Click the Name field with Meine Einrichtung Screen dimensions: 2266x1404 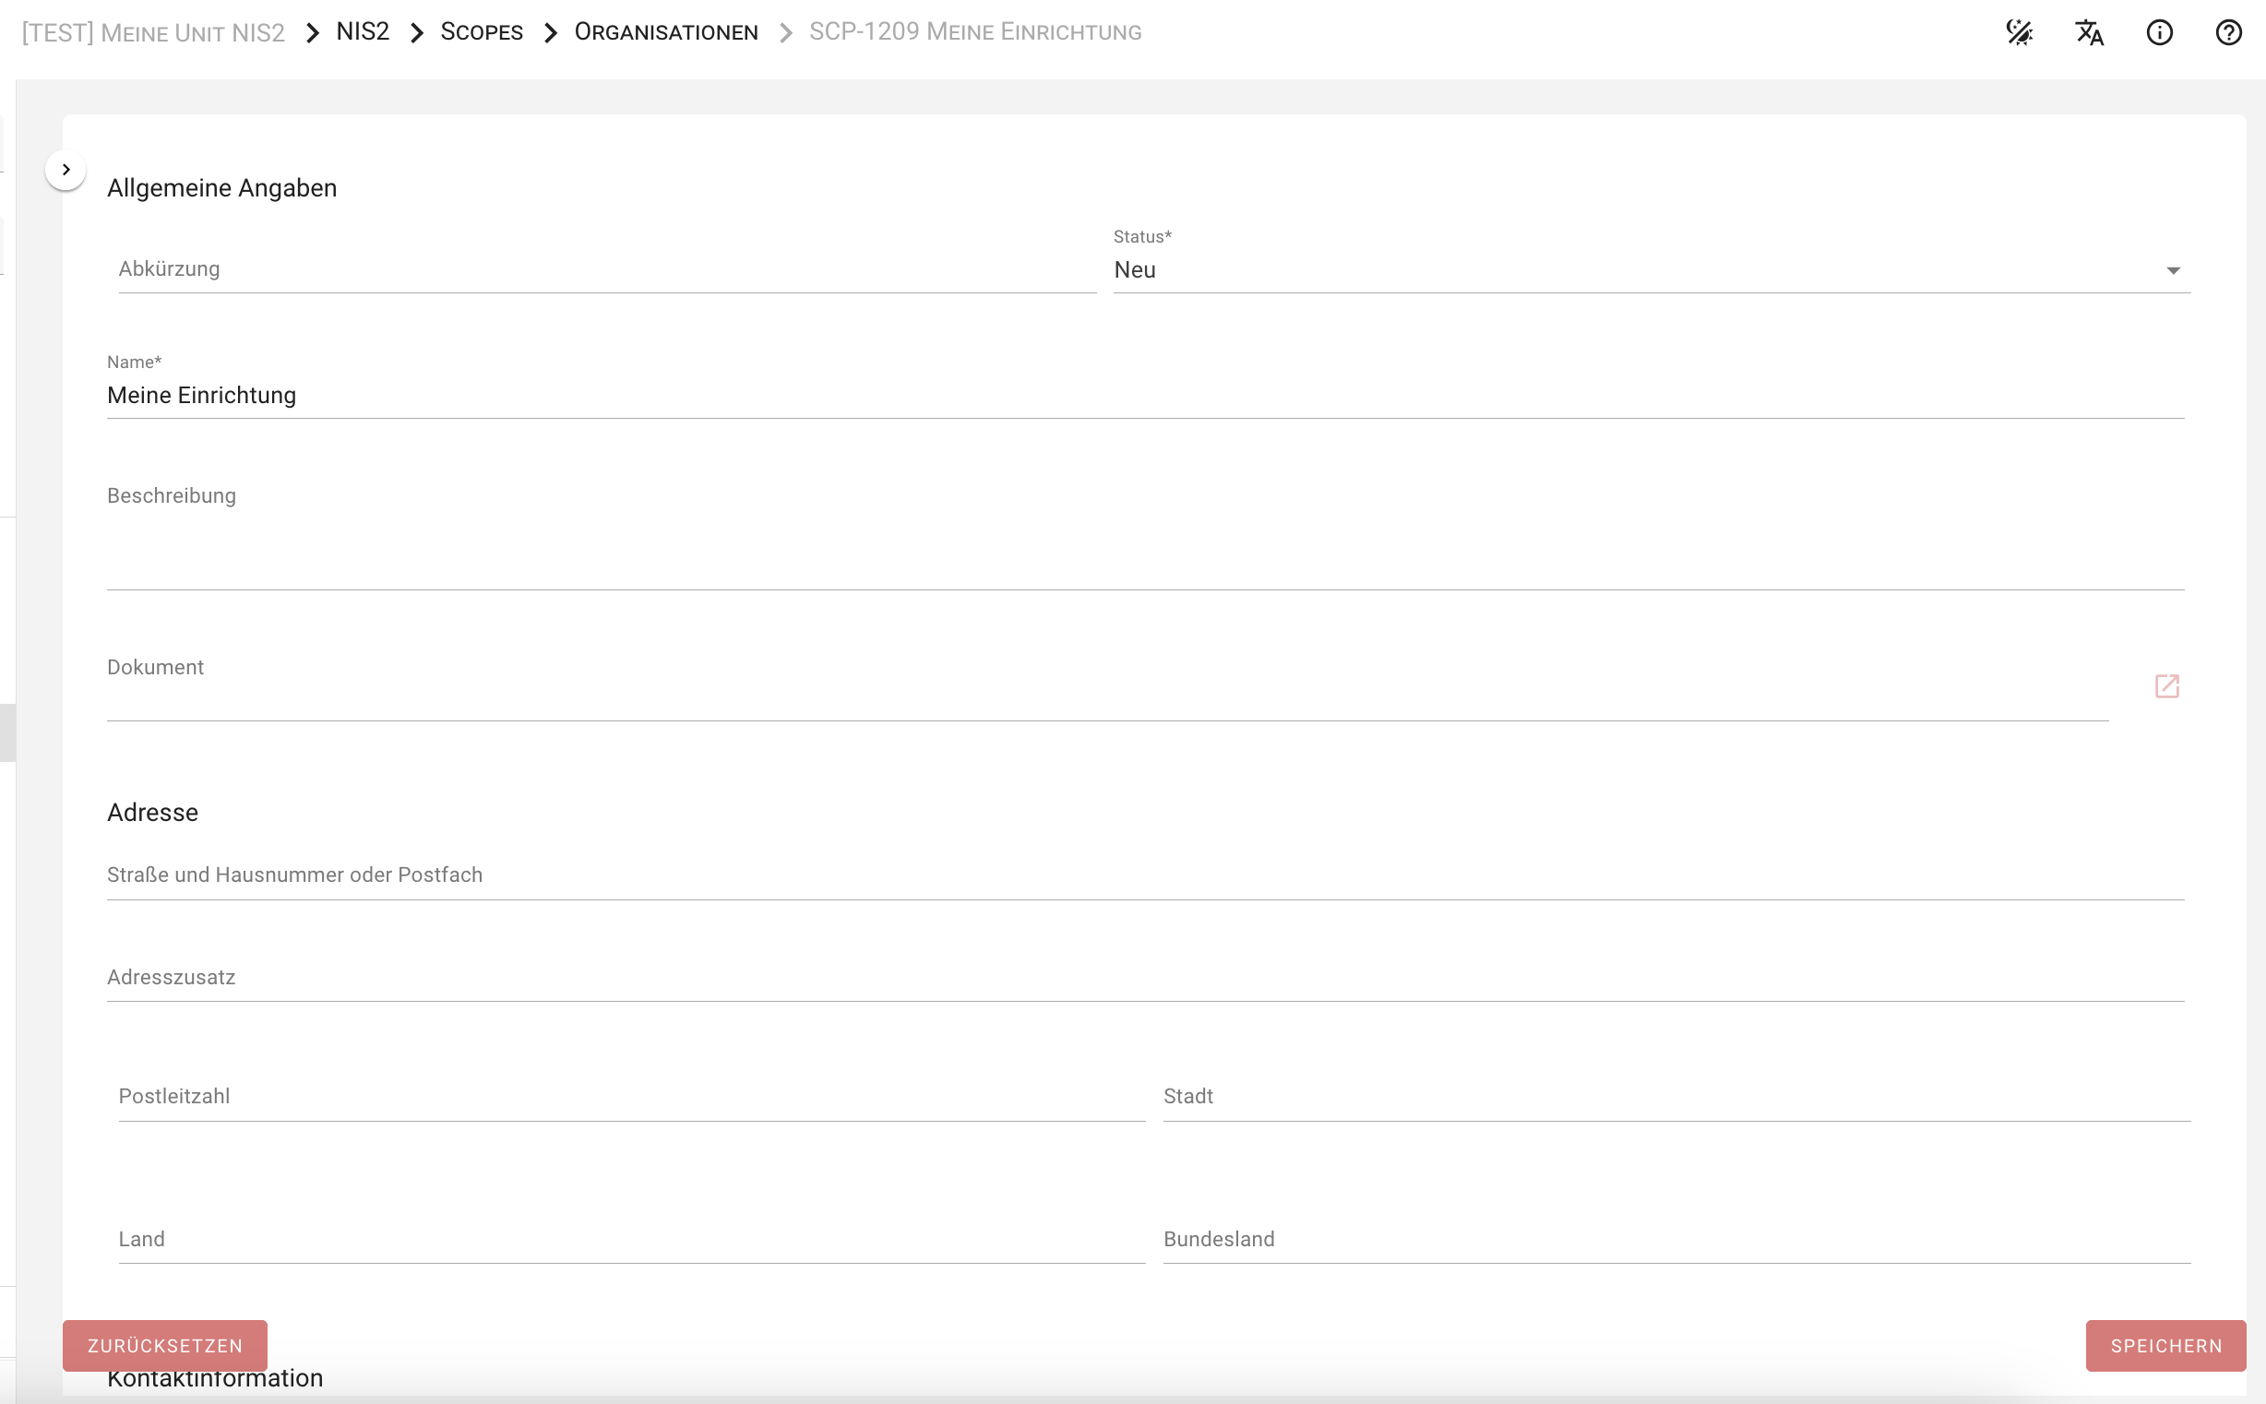pyautogui.click(x=1144, y=396)
